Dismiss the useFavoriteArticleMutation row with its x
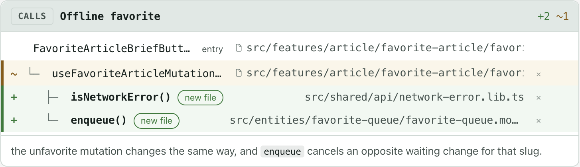 point(539,74)
